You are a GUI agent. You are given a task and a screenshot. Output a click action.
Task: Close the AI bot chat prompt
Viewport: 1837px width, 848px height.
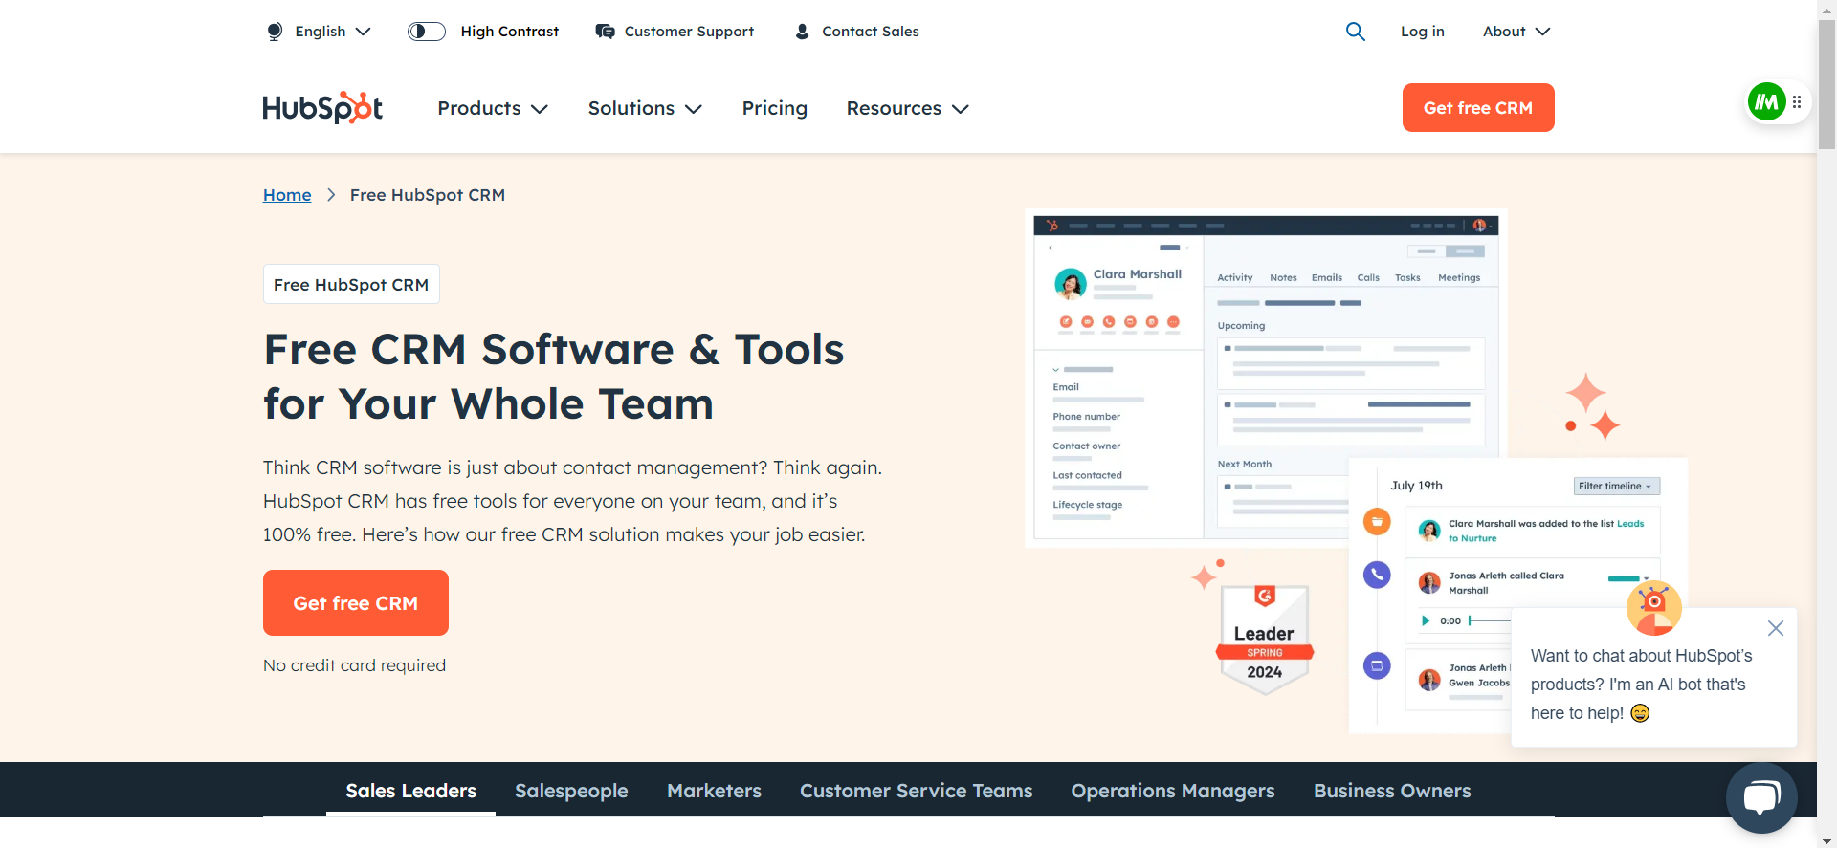click(1776, 628)
